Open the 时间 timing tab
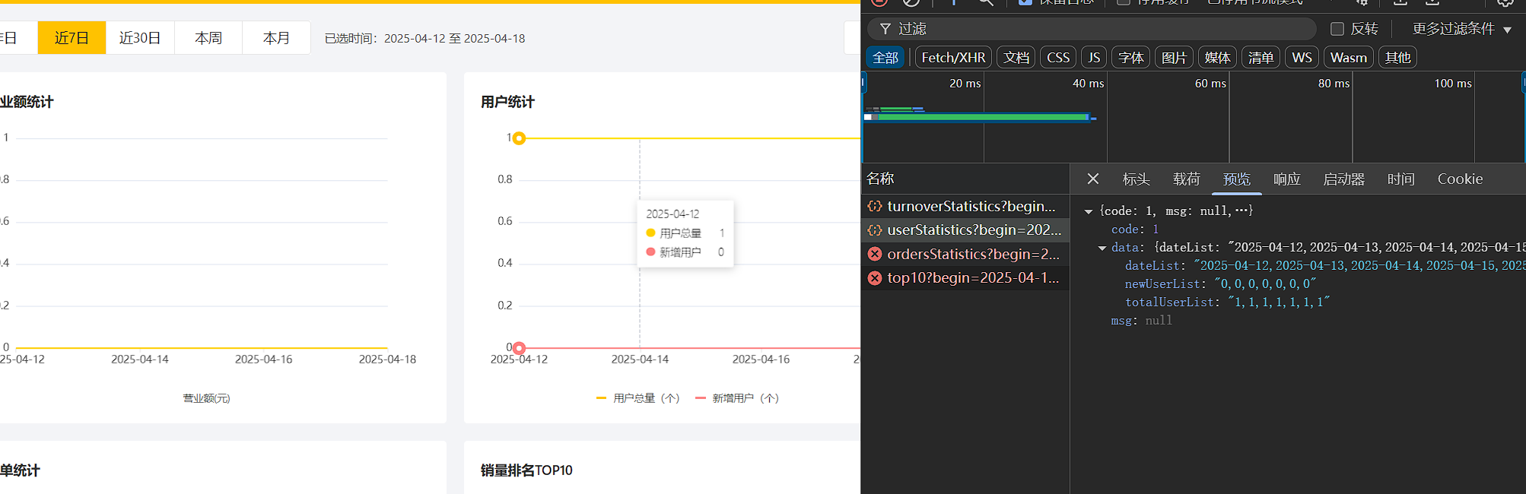 click(x=1400, y=179)
